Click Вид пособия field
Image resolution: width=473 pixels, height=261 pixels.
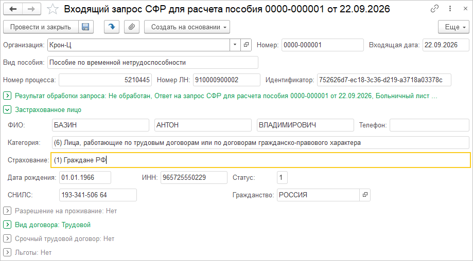pyautogui.click(x=153, y=62)
